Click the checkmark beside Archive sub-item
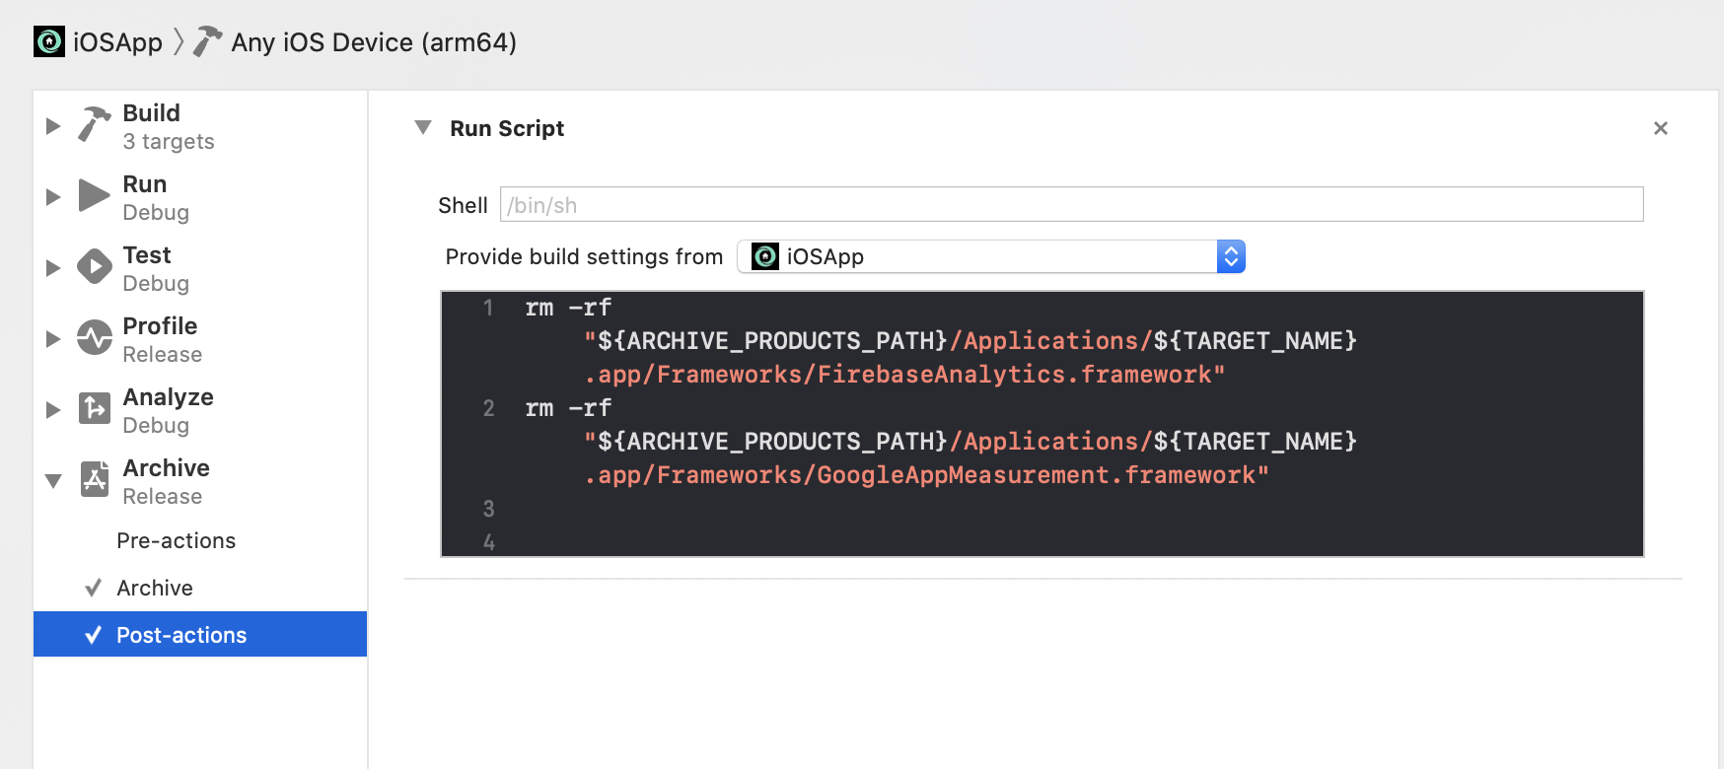Image resolution: width=1724 pixels, height=769 pixels. click(x=93, y=588)
